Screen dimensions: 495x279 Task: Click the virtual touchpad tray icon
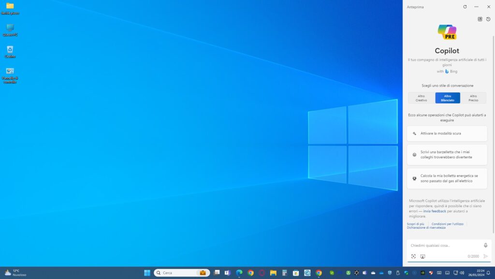447,273
